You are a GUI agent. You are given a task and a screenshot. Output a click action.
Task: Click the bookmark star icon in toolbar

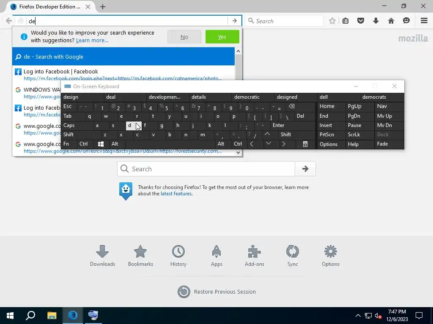332,21
